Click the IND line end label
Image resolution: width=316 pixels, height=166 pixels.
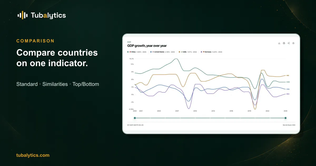[x=288, y=76]
